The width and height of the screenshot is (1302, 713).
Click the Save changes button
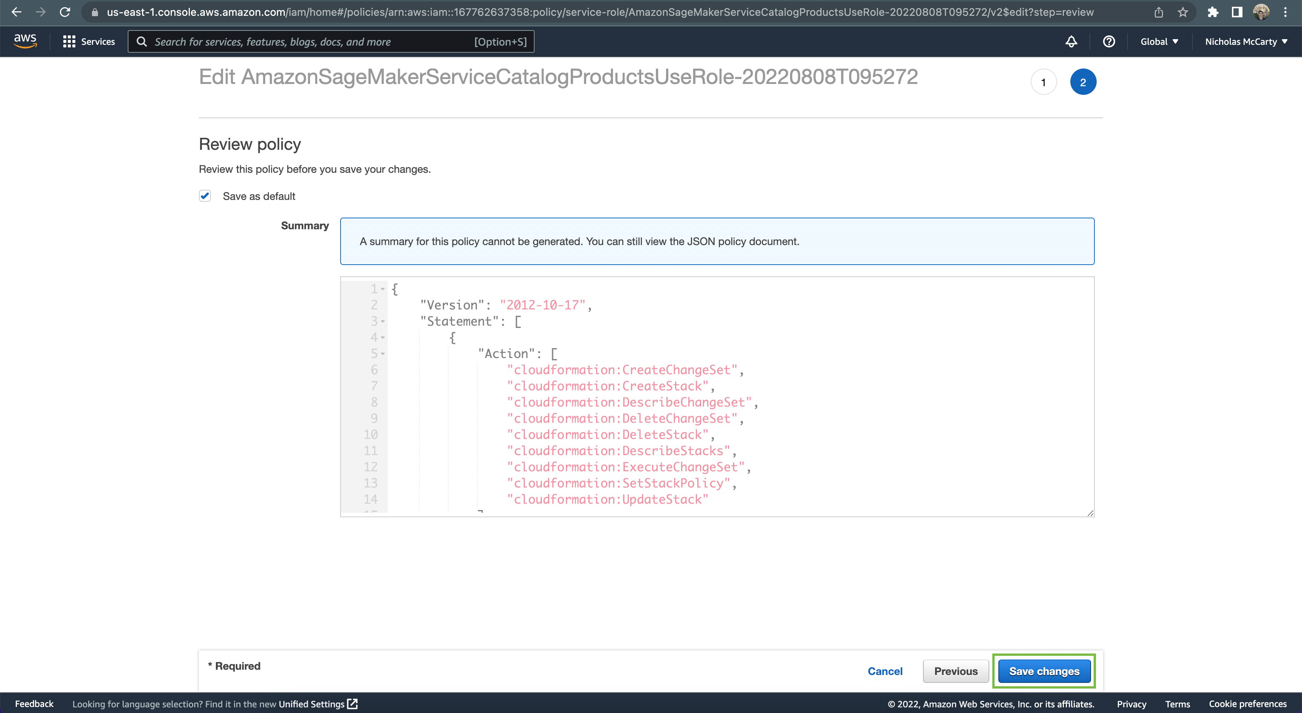point(1044,671)
